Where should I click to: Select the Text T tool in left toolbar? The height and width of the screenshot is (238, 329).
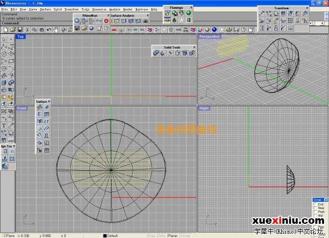point(4,126)
